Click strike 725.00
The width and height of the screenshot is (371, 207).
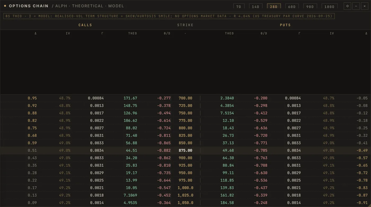tap(185, 106)
